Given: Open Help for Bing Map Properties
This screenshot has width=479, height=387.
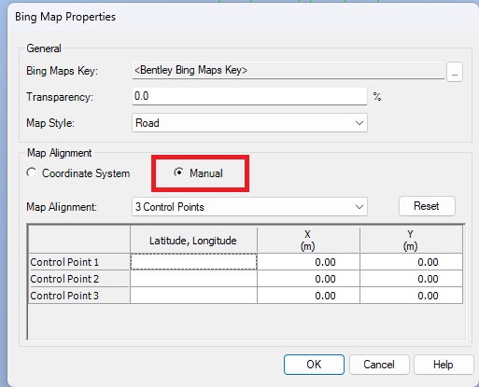Looking at the screenshot, I should [444, 365].
